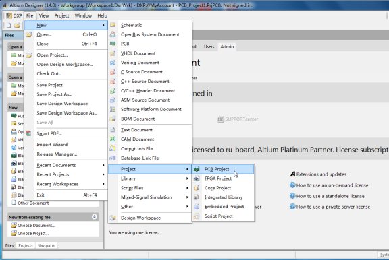
Task: Choose Exit from File menu
Action: coord(66,195)
